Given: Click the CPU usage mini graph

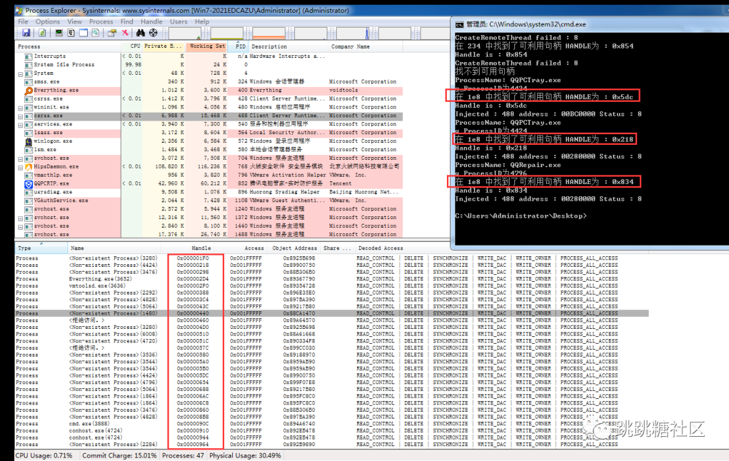Looking at the screenshot, I should point(185,33).
